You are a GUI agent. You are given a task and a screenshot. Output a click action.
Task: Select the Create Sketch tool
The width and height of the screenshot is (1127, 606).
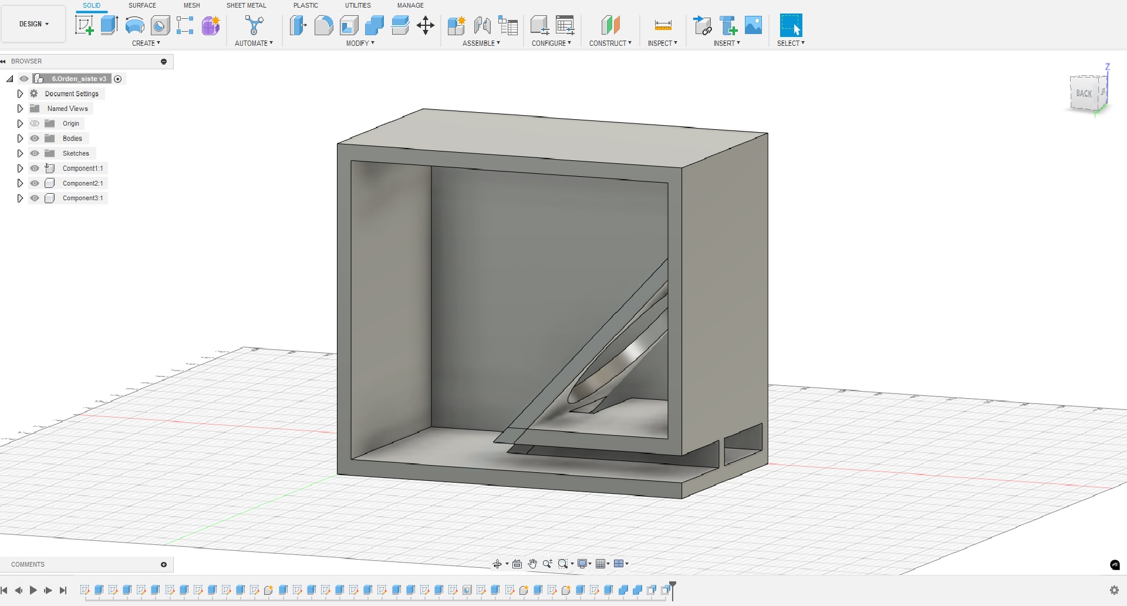[84, 25]
